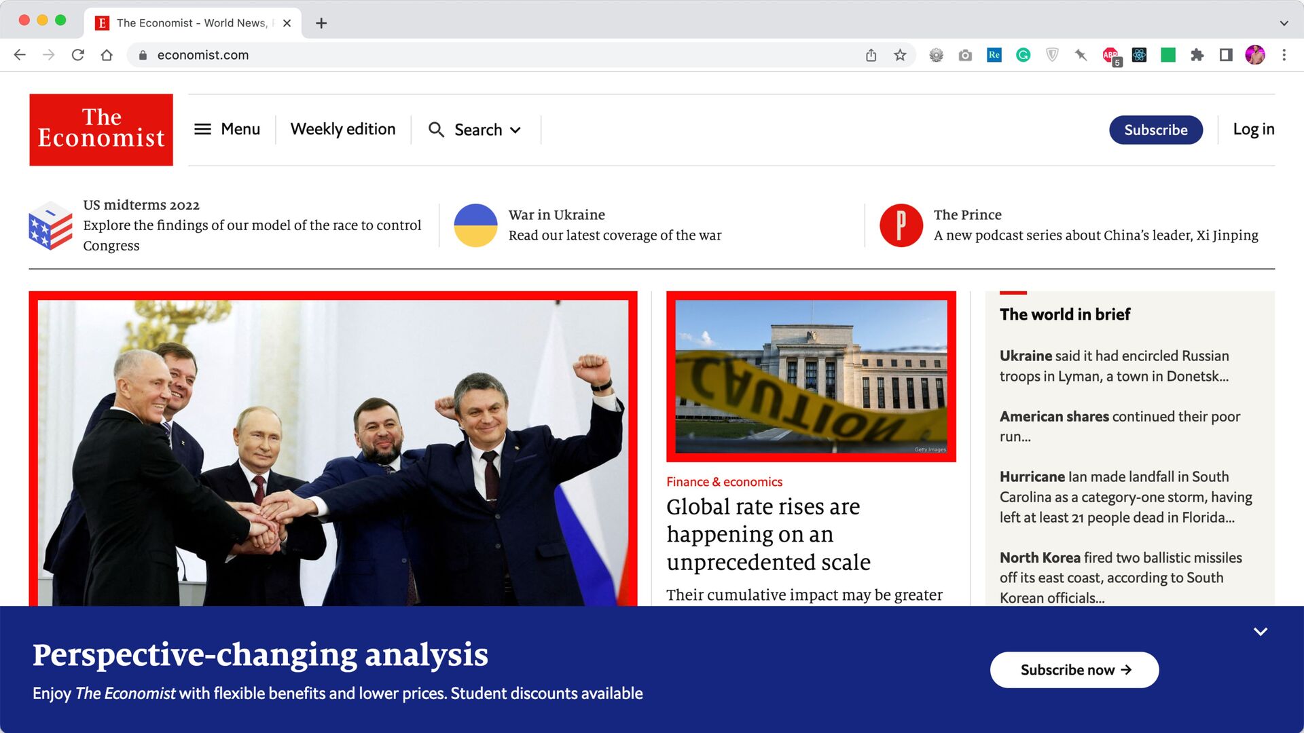This screenshot has width=1304, height=733.
Task: Click the Search magnifier icon
Action: click(x=436, y=130)
